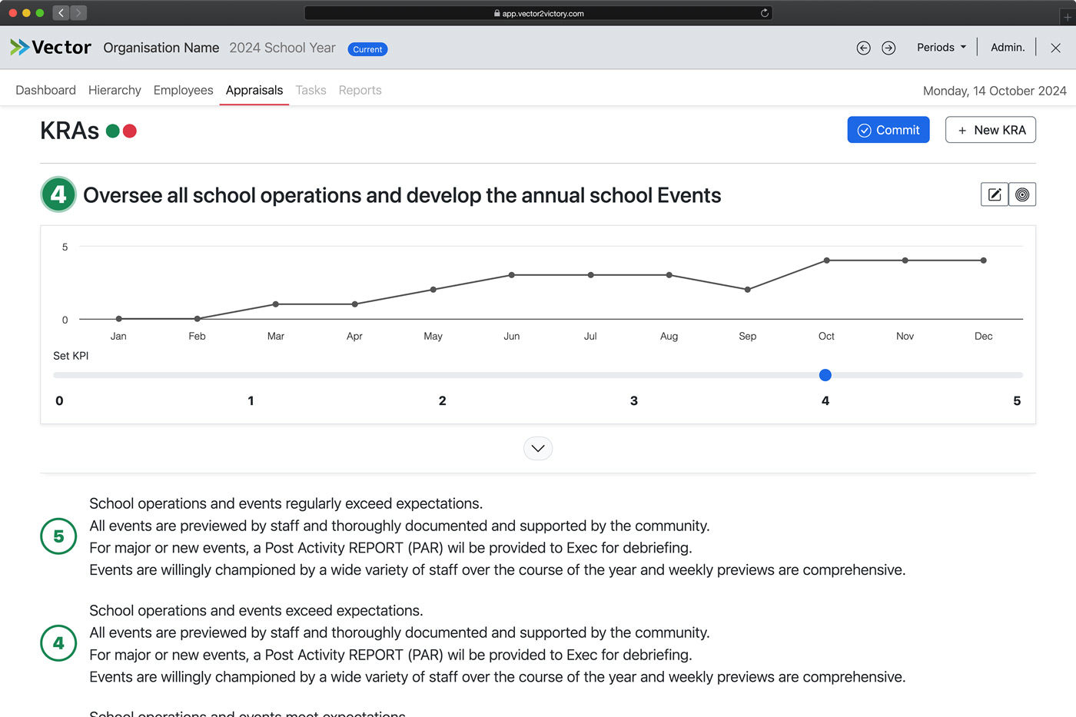This screenshot has width=1076, height=717.
Task: Click the Vector logo
Action: pos(50,48)
